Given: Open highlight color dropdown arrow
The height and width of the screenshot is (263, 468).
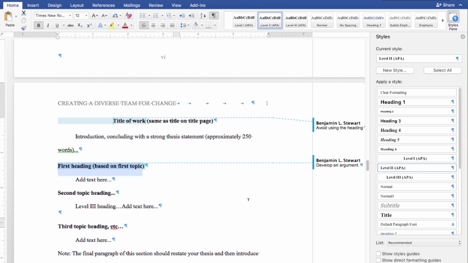Looking at the screenshot, I should coord(118,26).
